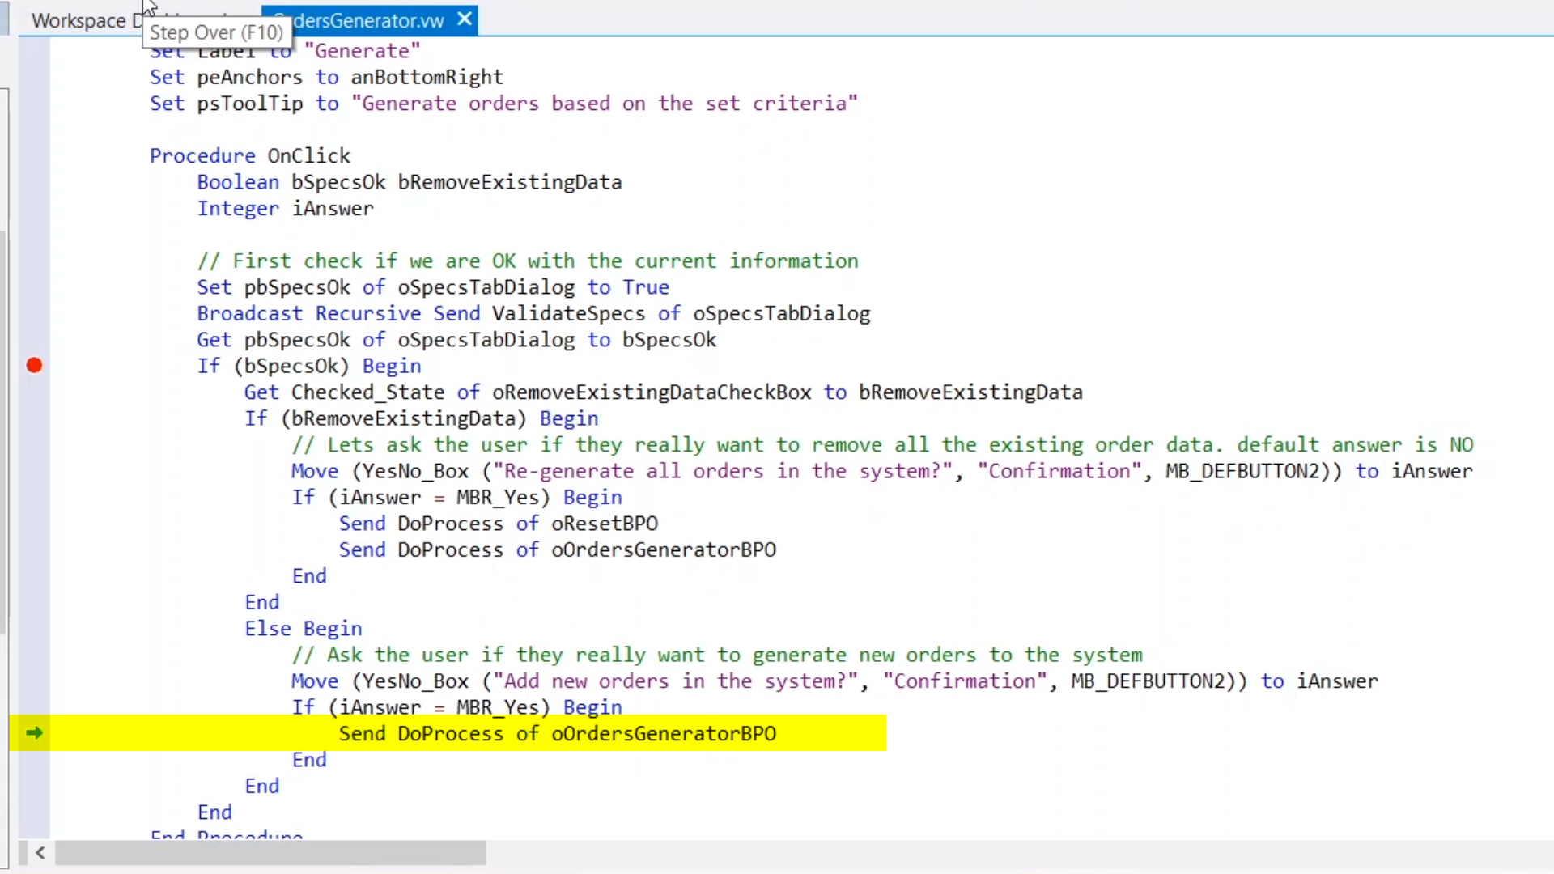Click the "Add new orders in the system?" string
The width and height of the screenshot is (1554, 874).
[x=675, y=681]
